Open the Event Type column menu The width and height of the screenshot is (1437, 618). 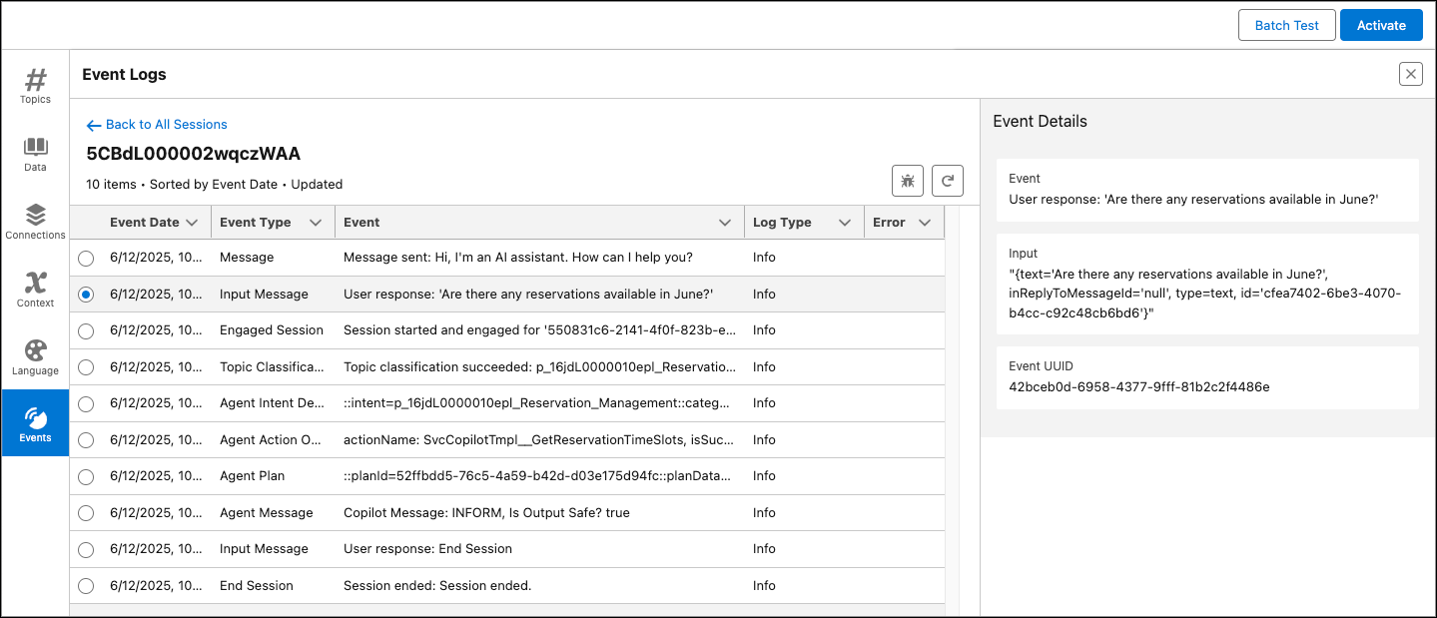click(315, 222)
